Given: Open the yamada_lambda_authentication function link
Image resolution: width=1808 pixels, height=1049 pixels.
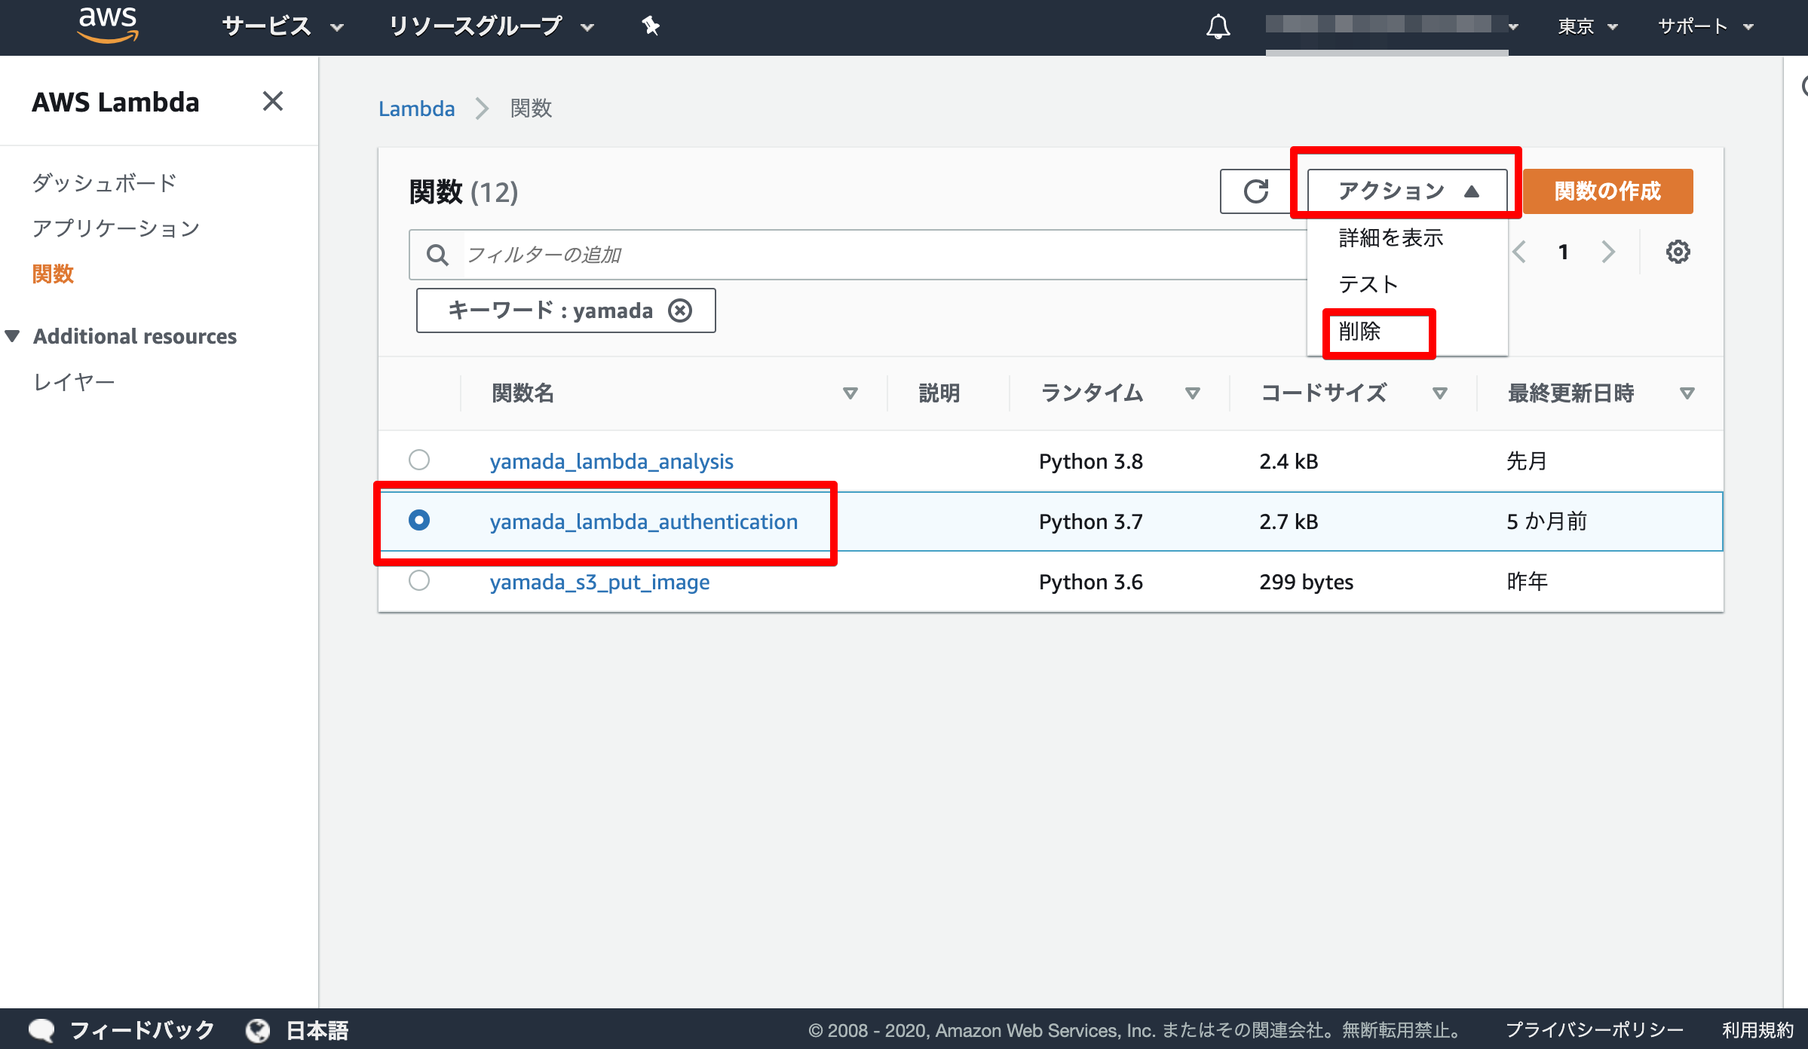Looking at the screenshot, I should [644, 521].
